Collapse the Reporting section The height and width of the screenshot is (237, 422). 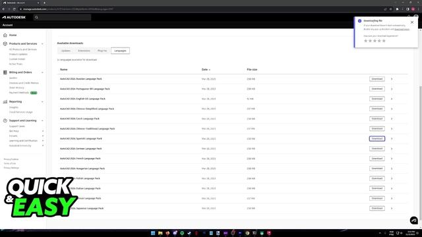(x=42, y=102)
